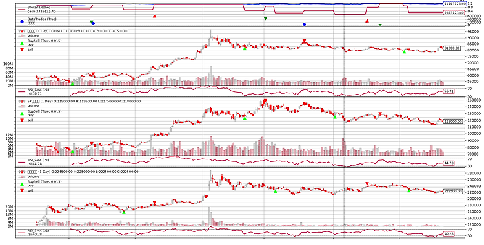Image resolution: width=484 pixels, height=245 pixels.
Task: Click the rsi 44.78 legend label
Action: point(35,163)
